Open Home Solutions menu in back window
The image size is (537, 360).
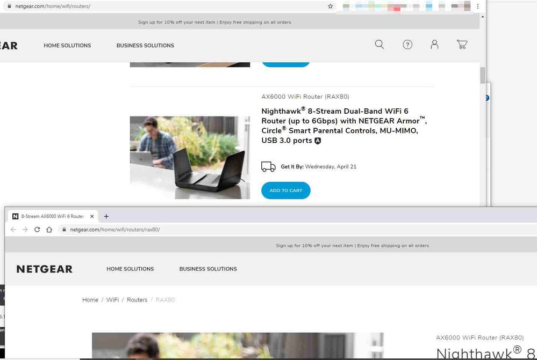click(x=67, y=46)
